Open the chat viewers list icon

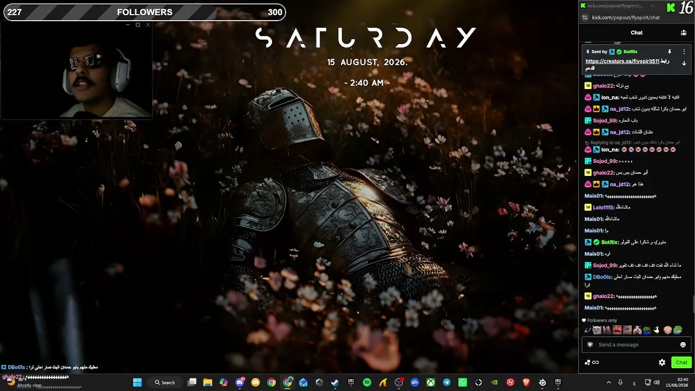point(684,33)
